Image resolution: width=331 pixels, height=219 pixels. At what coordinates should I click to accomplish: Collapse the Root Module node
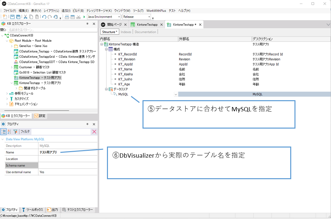click(7, 41)
